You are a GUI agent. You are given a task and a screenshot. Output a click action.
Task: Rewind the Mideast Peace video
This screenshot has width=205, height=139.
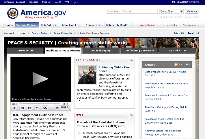(x=22, y=108)
